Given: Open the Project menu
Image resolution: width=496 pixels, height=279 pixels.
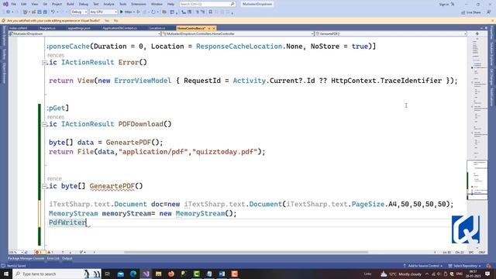Looking at the screenshot, I should point(57,4).
